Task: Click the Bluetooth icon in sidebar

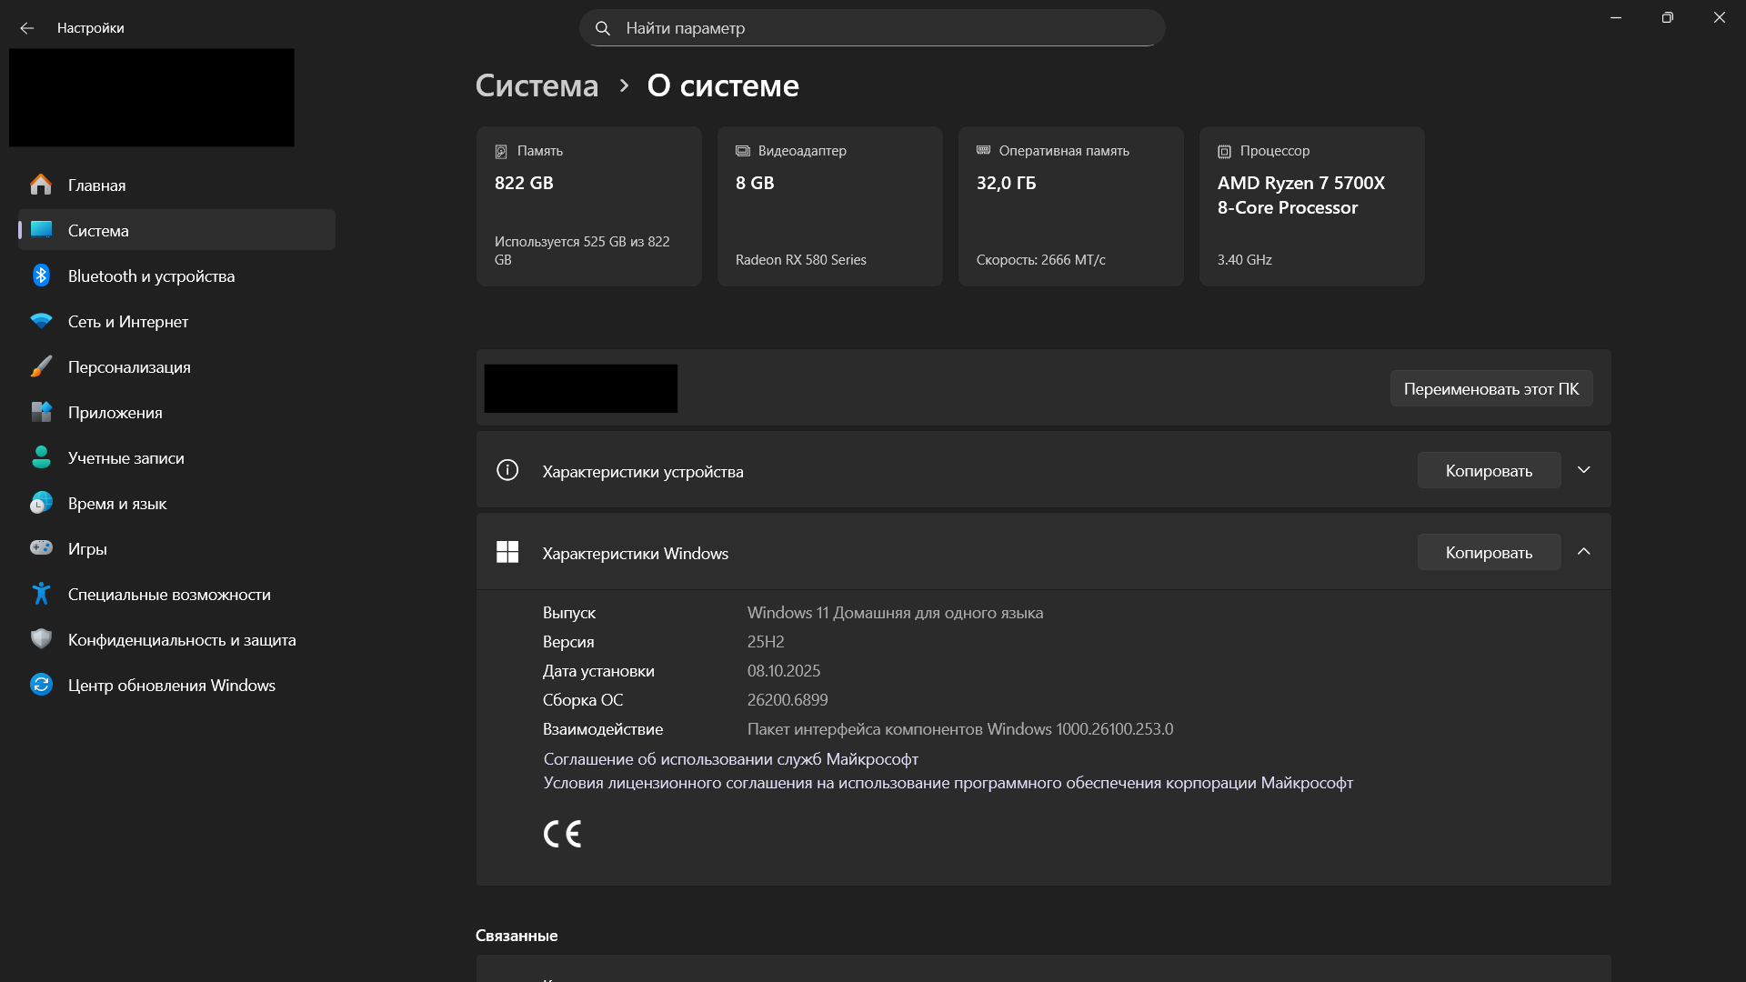Action: 41,276
